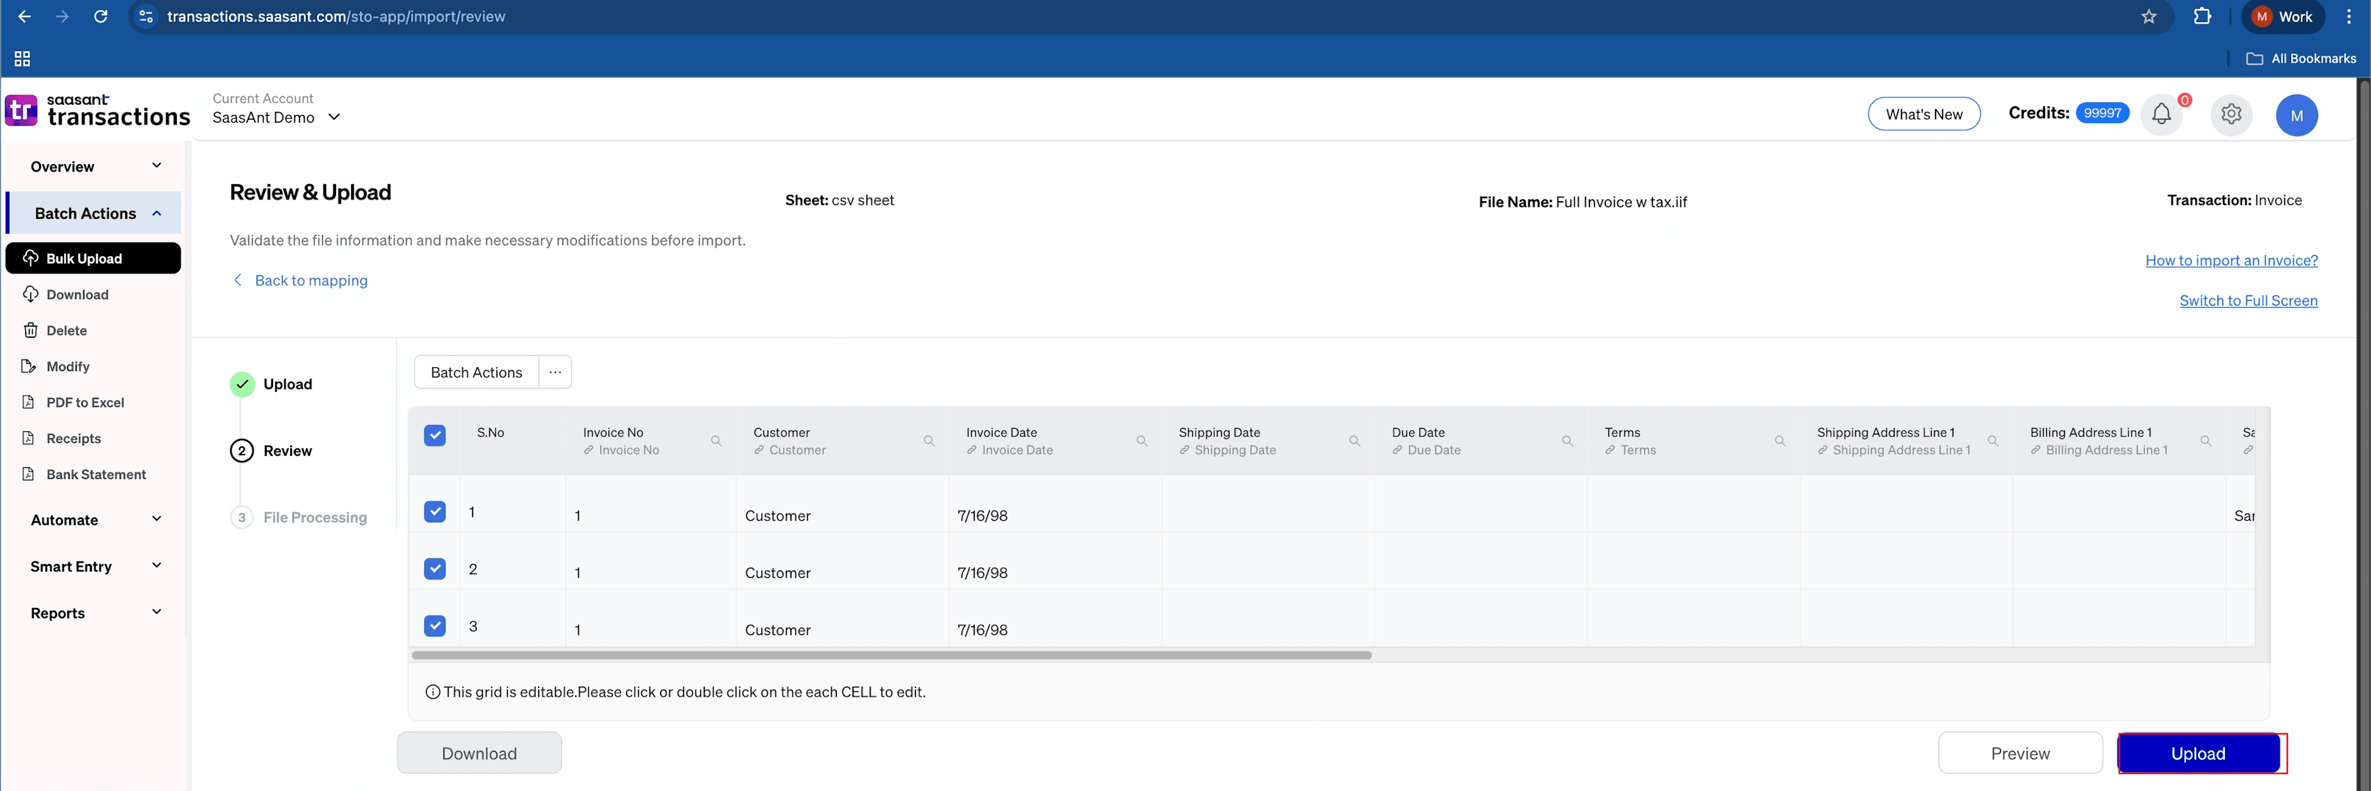Image resolution: width=2371 pixels, height=791 pixels.
Task: Click the search icon in Billing Address Line 1 column
Action: [x=2206, y=441]
